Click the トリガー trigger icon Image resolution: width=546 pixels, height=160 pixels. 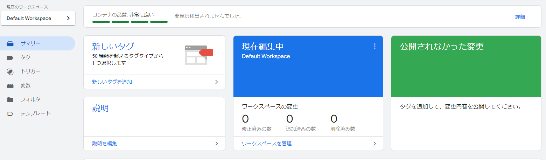[x=10, y=72]
